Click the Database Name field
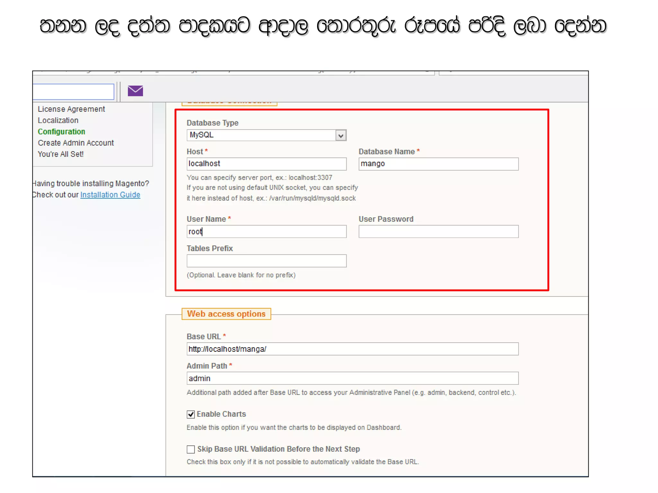 coord(438,164)
